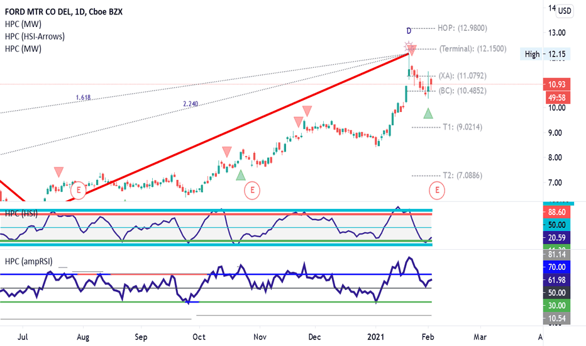The height and width of the screenshot is (346, 586).
Task: Click the Jul label on time axis
Action: (x=23, y=337)
